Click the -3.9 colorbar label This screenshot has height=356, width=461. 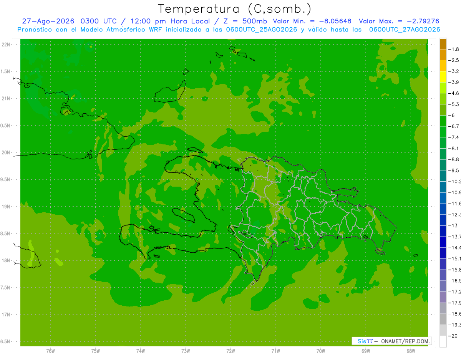pos(454,82)
